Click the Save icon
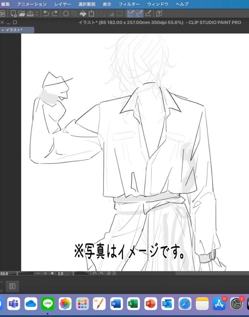The width and height of the screenshot is (249, 317). click(30, 14)
